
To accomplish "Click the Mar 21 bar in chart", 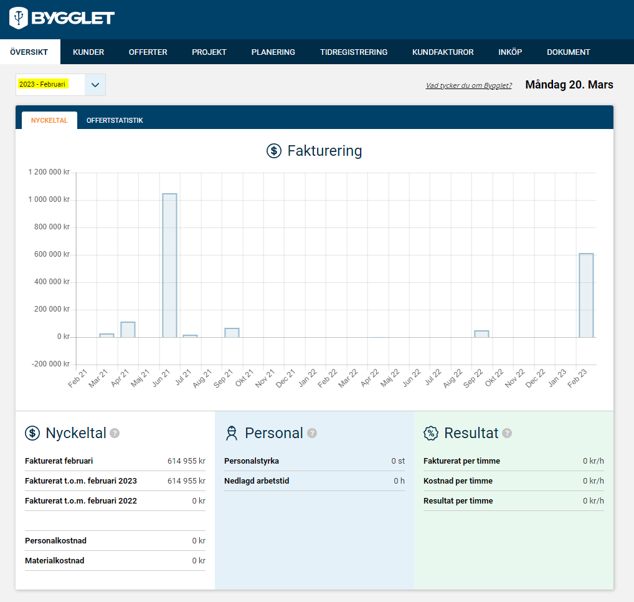I will tap(106, 335).
